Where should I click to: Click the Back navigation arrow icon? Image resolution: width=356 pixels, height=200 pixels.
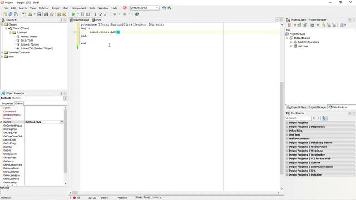(x=115, y=14)
